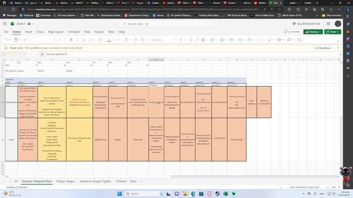The image size is (353, 198).
Task: Apply the fill color highlight
Action: (x=100, y=40)
